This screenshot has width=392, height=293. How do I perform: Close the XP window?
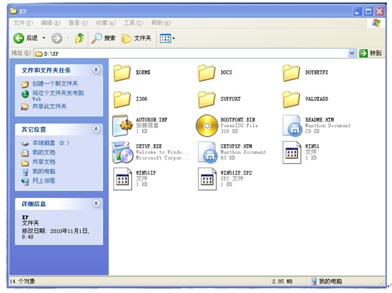click(380, 12)
